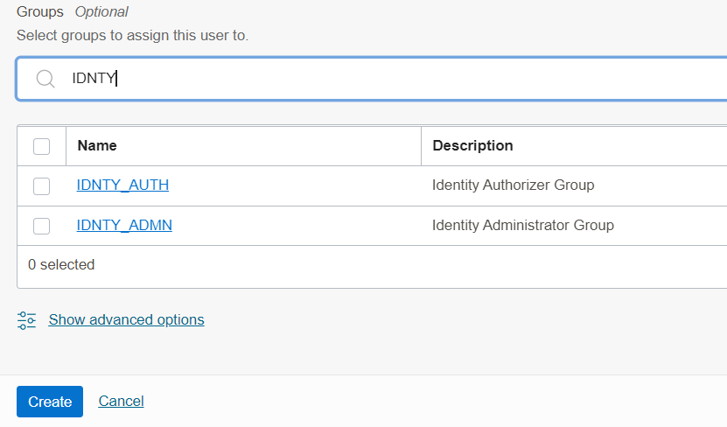The width and height of the screenshot is (727, 427).
Task: Click the 'Select groups to assign' helper text
Action: click(x=132, y=36)
